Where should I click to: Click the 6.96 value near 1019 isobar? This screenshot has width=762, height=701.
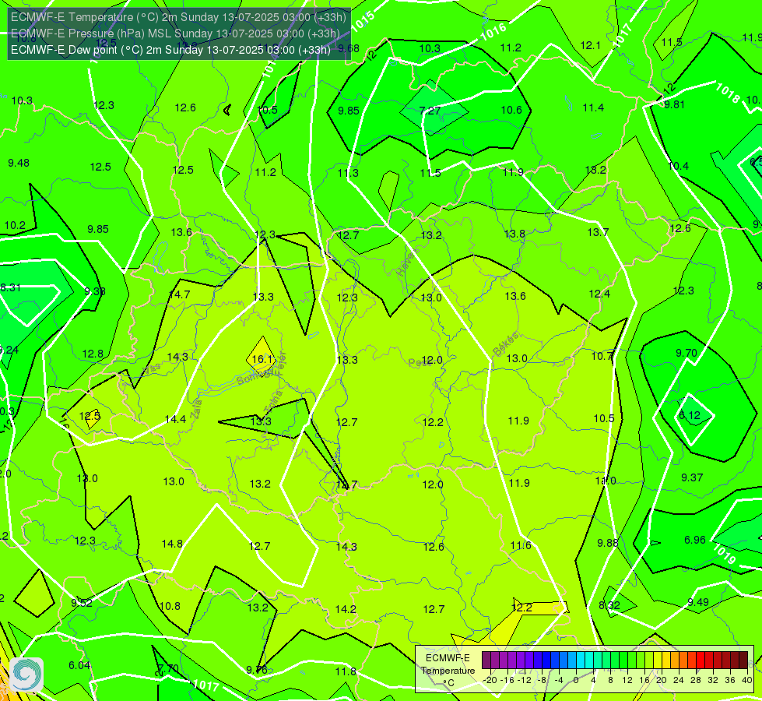694,540
